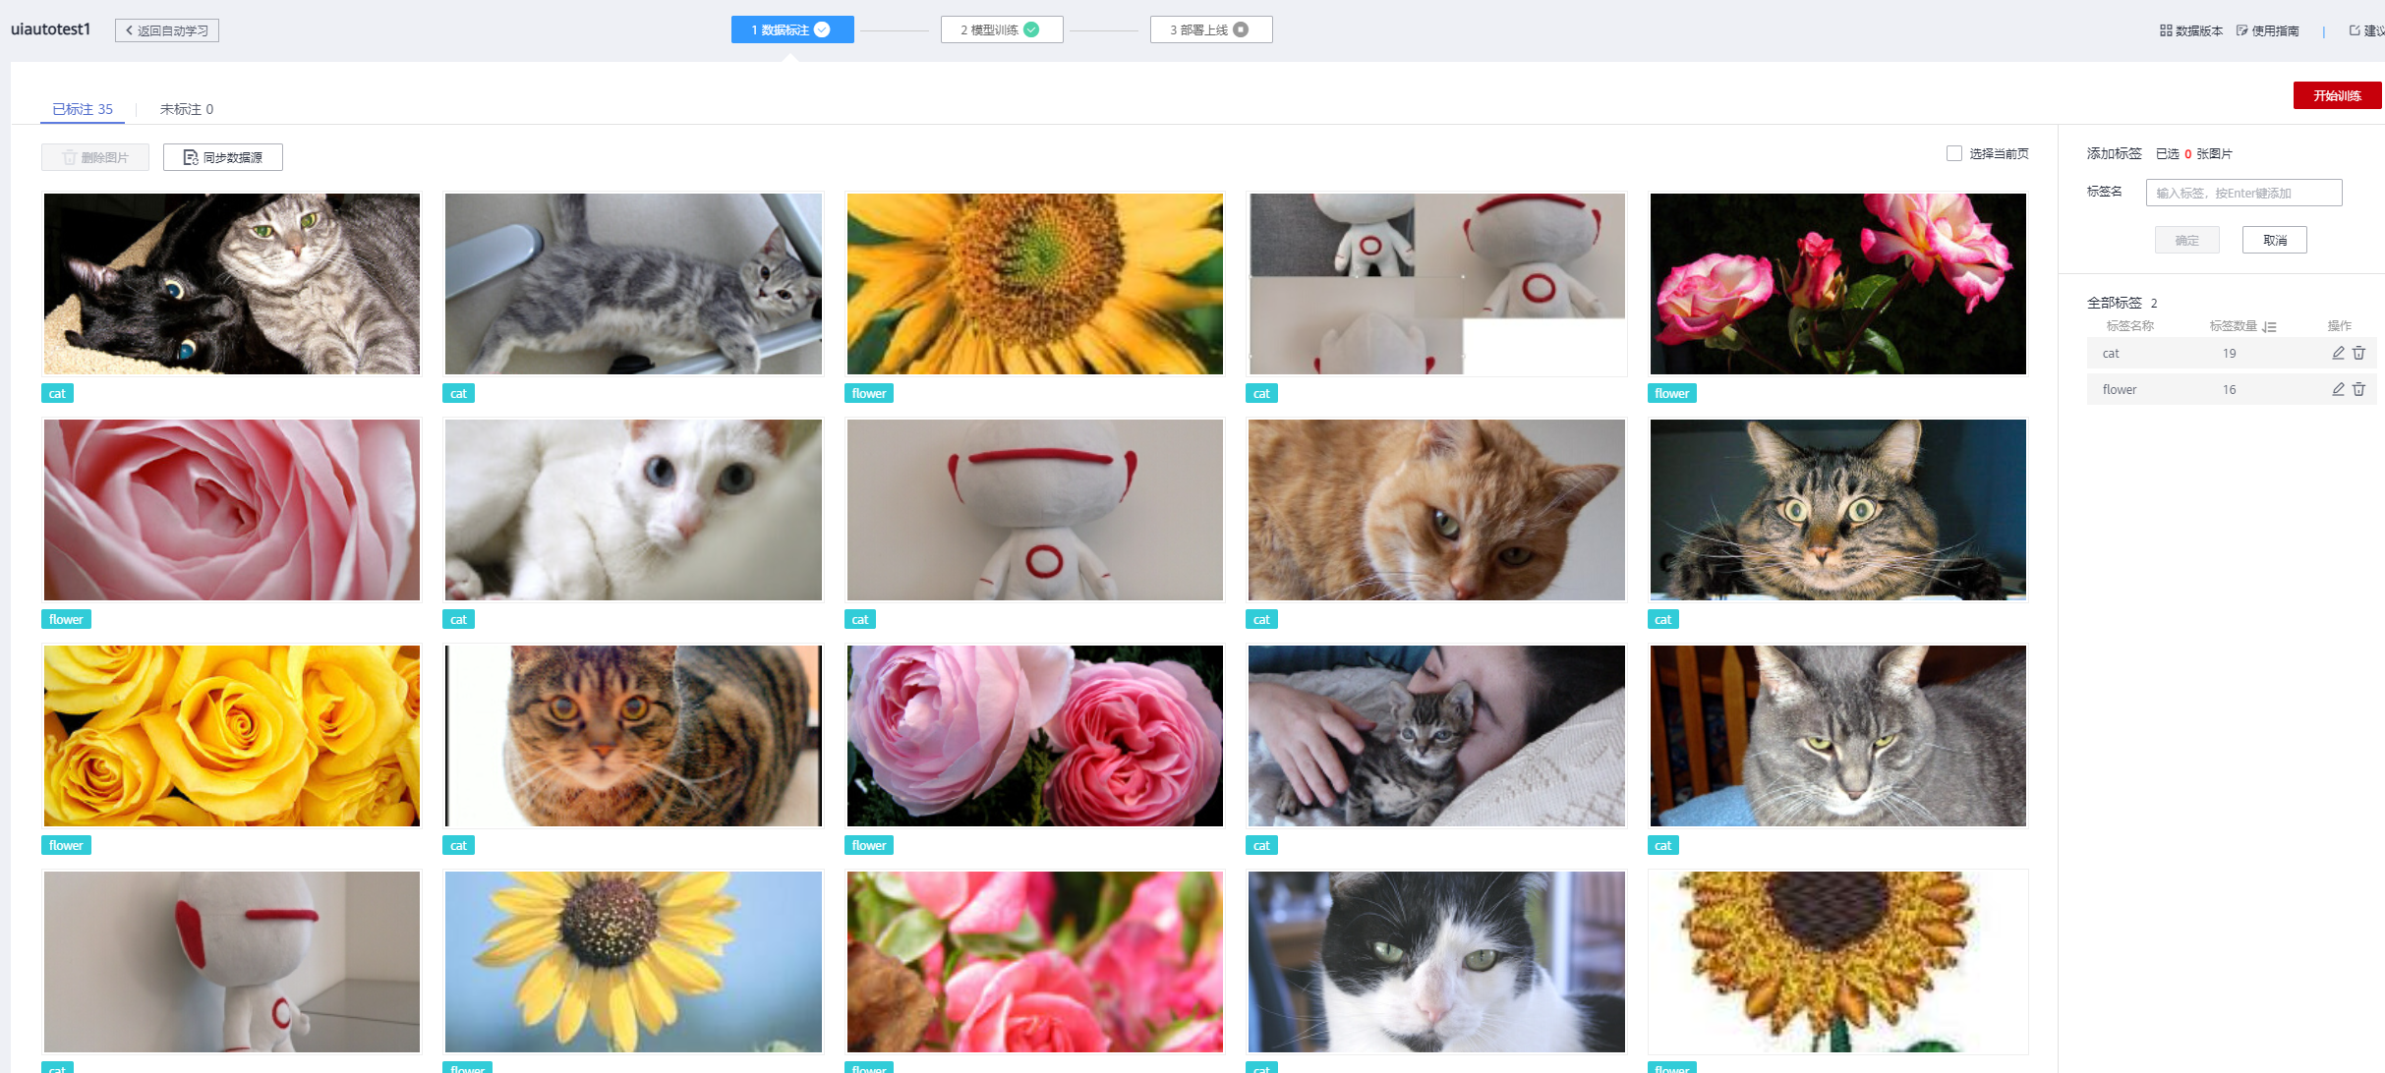The image size is (2385, 1073).
Task: Edit the flower label with pencil icon
Action: point(2338,389)
